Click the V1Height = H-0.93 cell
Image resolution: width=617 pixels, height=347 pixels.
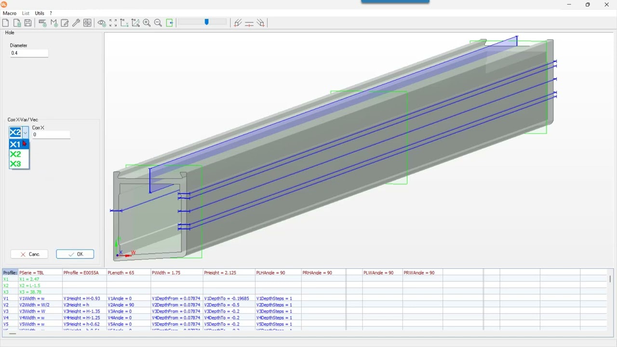click(x=84, y=298)
